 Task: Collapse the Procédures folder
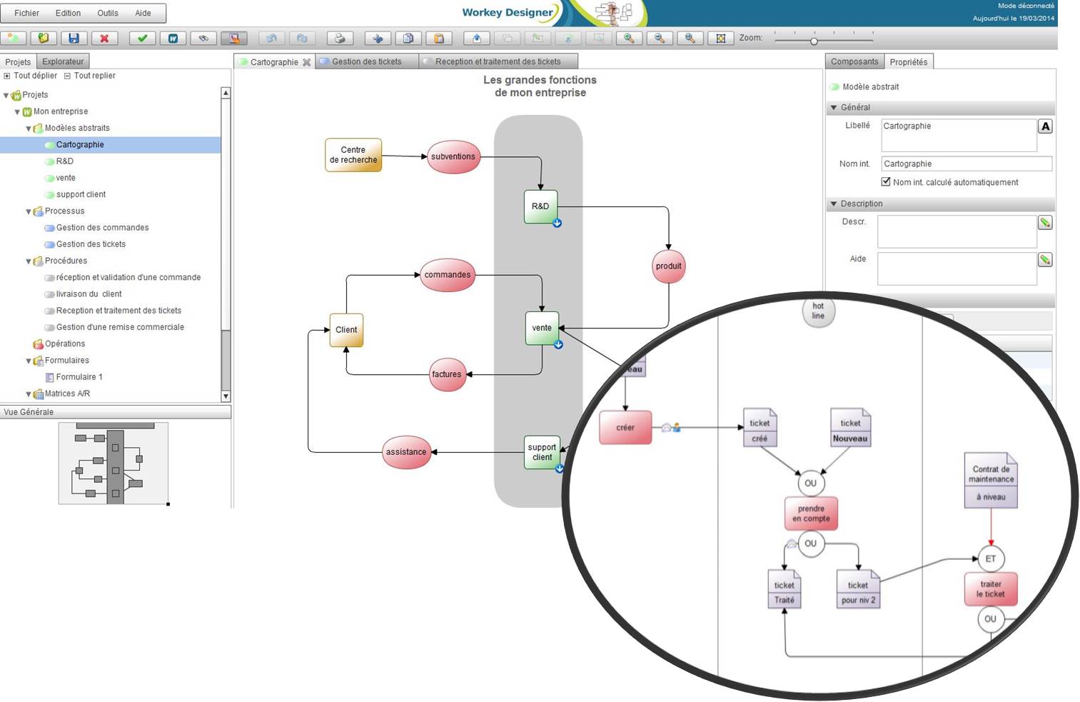coord(29,261)
